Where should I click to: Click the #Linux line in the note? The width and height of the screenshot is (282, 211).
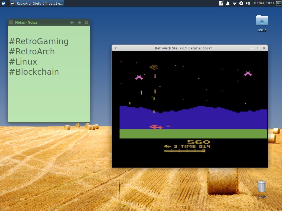tap(23, 62)
